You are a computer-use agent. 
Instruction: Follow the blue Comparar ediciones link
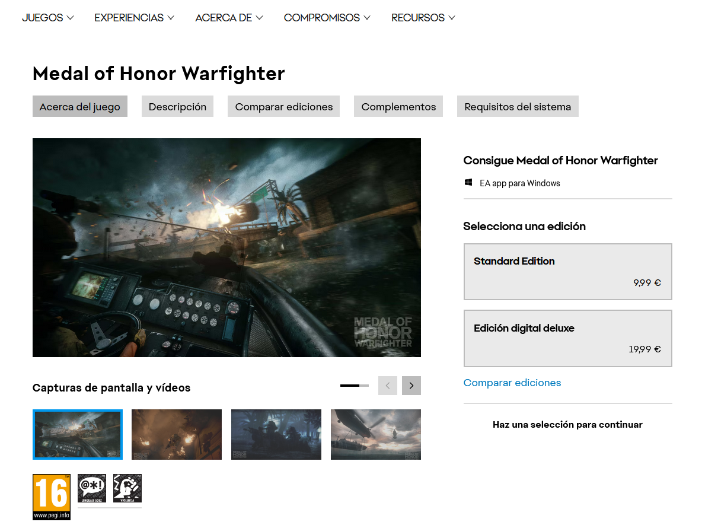pos(512,383)
